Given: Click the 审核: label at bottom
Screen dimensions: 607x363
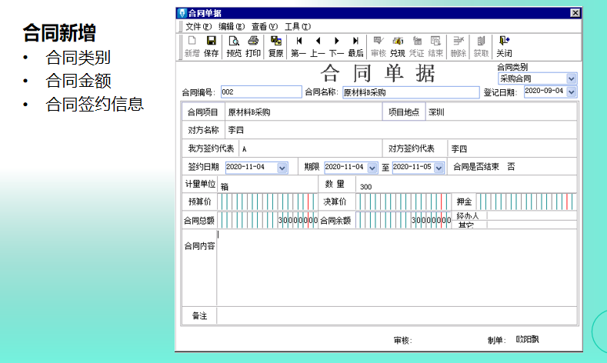Looking at the screenshot, I should click(x=403, y=341).
